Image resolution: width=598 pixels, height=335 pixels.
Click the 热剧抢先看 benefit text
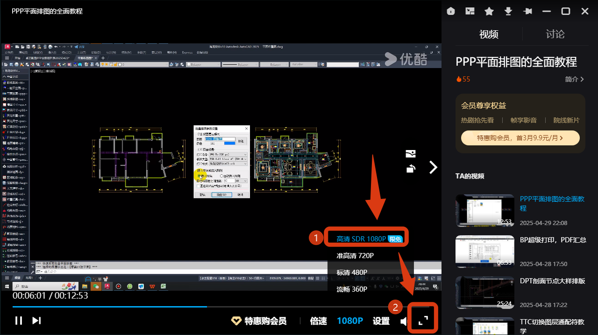click(477, 120)
